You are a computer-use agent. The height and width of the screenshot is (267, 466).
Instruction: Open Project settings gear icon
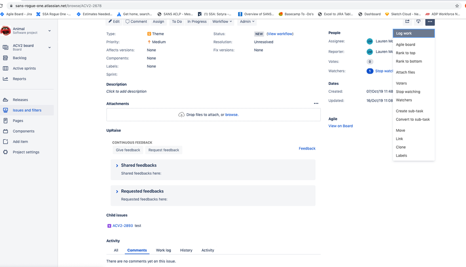[5, 152]
